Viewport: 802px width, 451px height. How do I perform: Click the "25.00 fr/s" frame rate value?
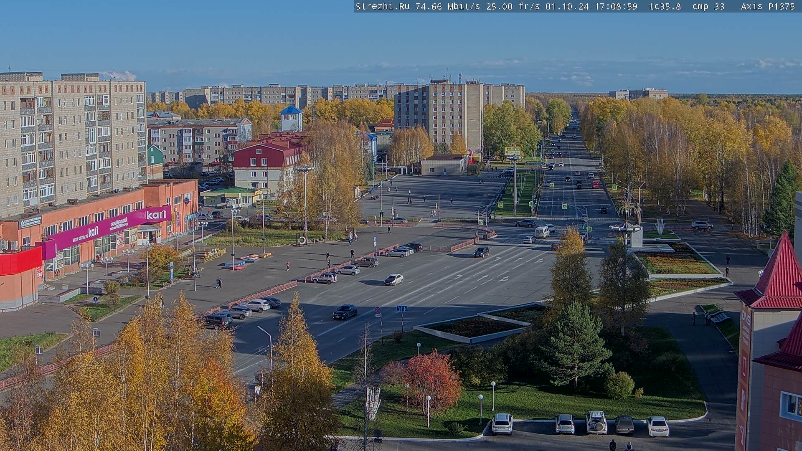click(513, 6)
